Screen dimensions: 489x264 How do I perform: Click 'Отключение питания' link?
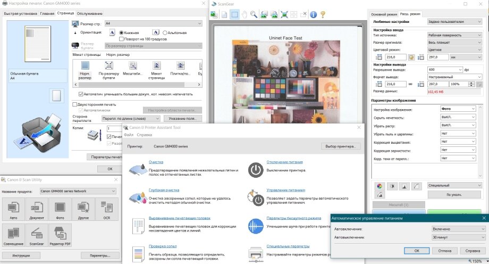click(285, 162)
